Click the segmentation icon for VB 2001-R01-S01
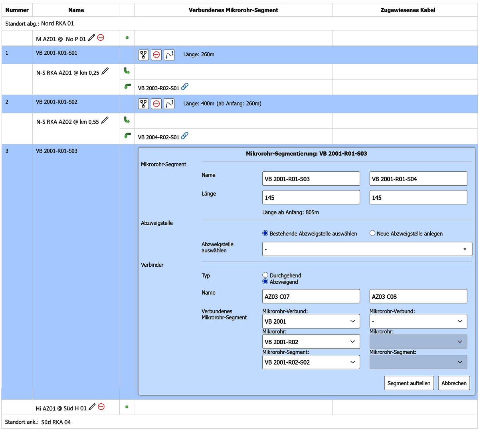The width and height of the screenshot is (479, 430). pyautogui.click(x=143, y=55)
